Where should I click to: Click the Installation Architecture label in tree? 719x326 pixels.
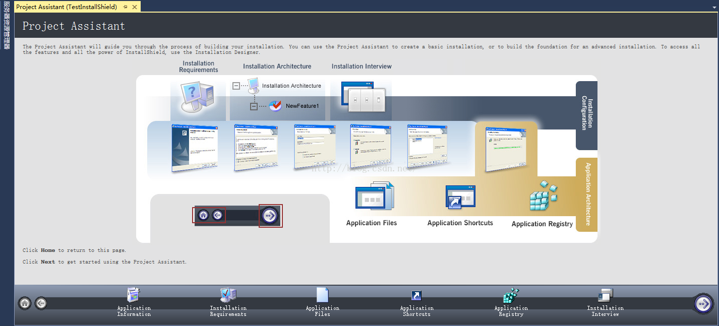[x=291, y=86]
